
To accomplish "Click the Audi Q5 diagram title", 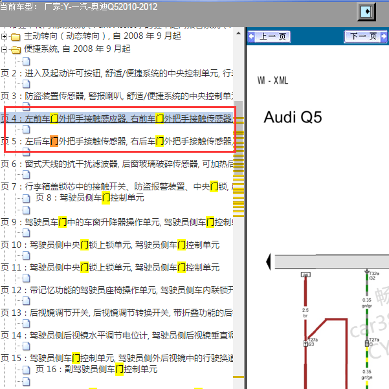I will [x=293, y=117].
